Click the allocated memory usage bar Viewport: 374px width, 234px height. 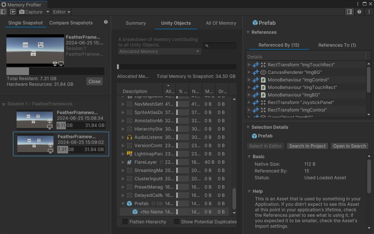pyautogui.click(x=177, y=67)
